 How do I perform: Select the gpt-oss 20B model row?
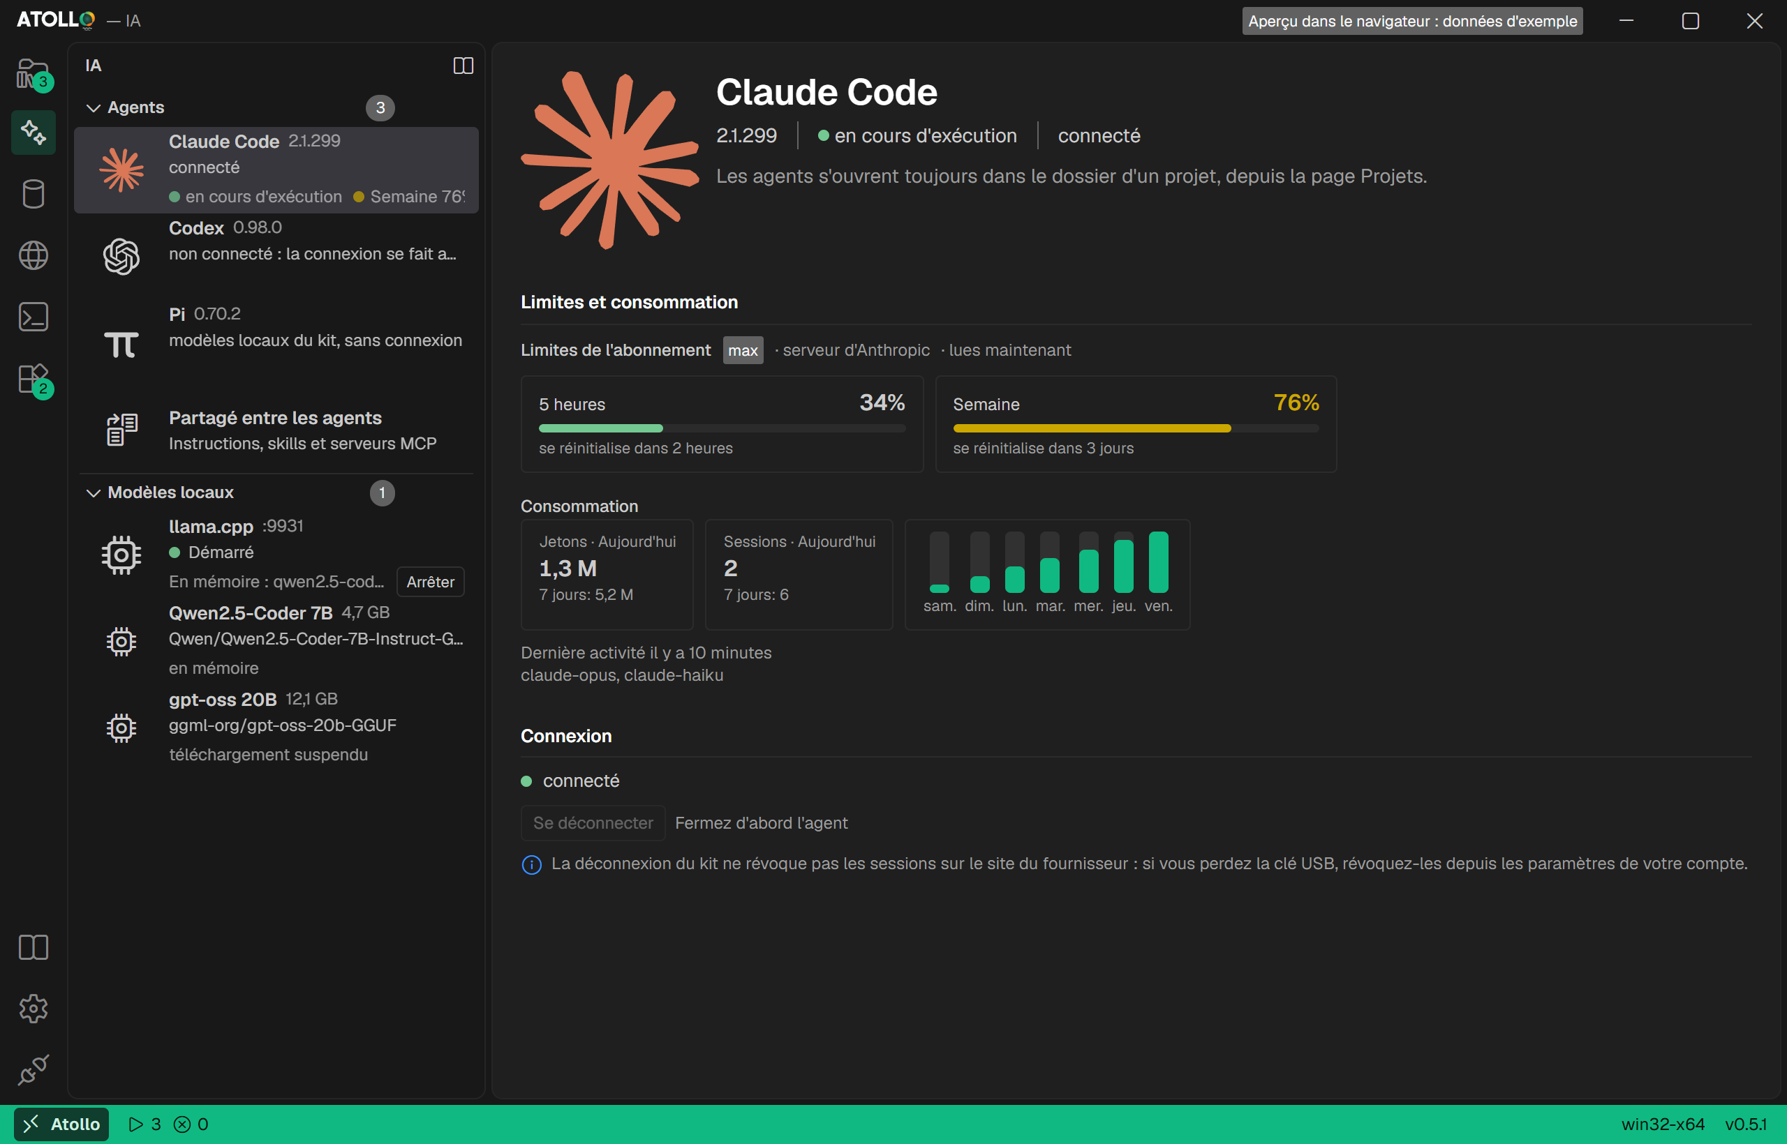(x=276, y=728)
